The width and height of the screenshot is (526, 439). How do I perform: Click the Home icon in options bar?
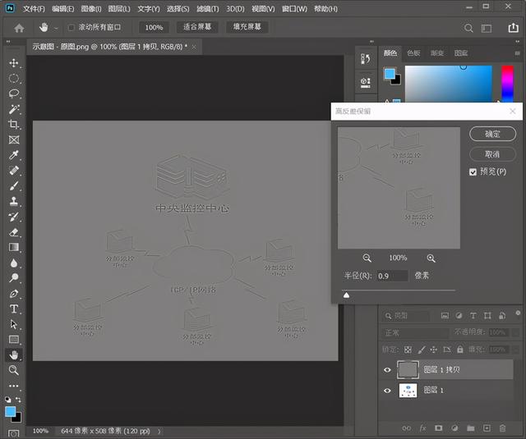(x=19, y=28)
